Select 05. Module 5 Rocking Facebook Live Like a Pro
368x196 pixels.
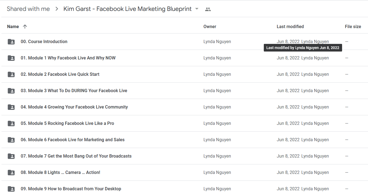[x=67, y=123]
